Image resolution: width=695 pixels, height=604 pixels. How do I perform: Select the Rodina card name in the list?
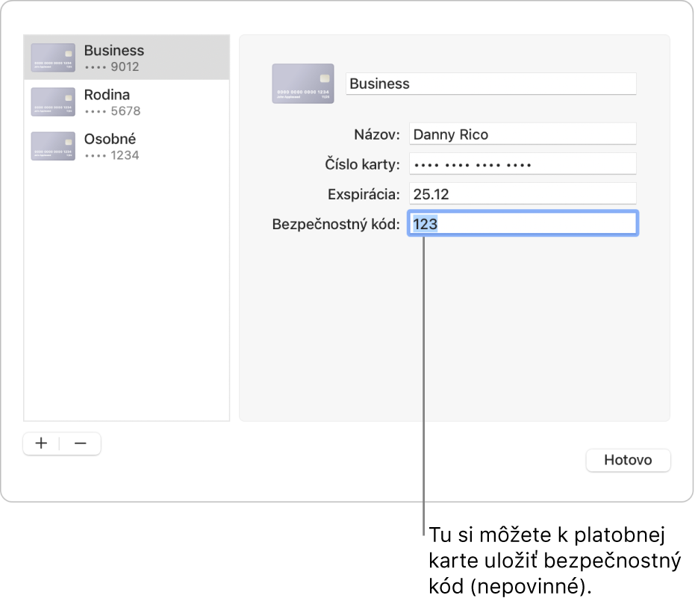[107, 95]
